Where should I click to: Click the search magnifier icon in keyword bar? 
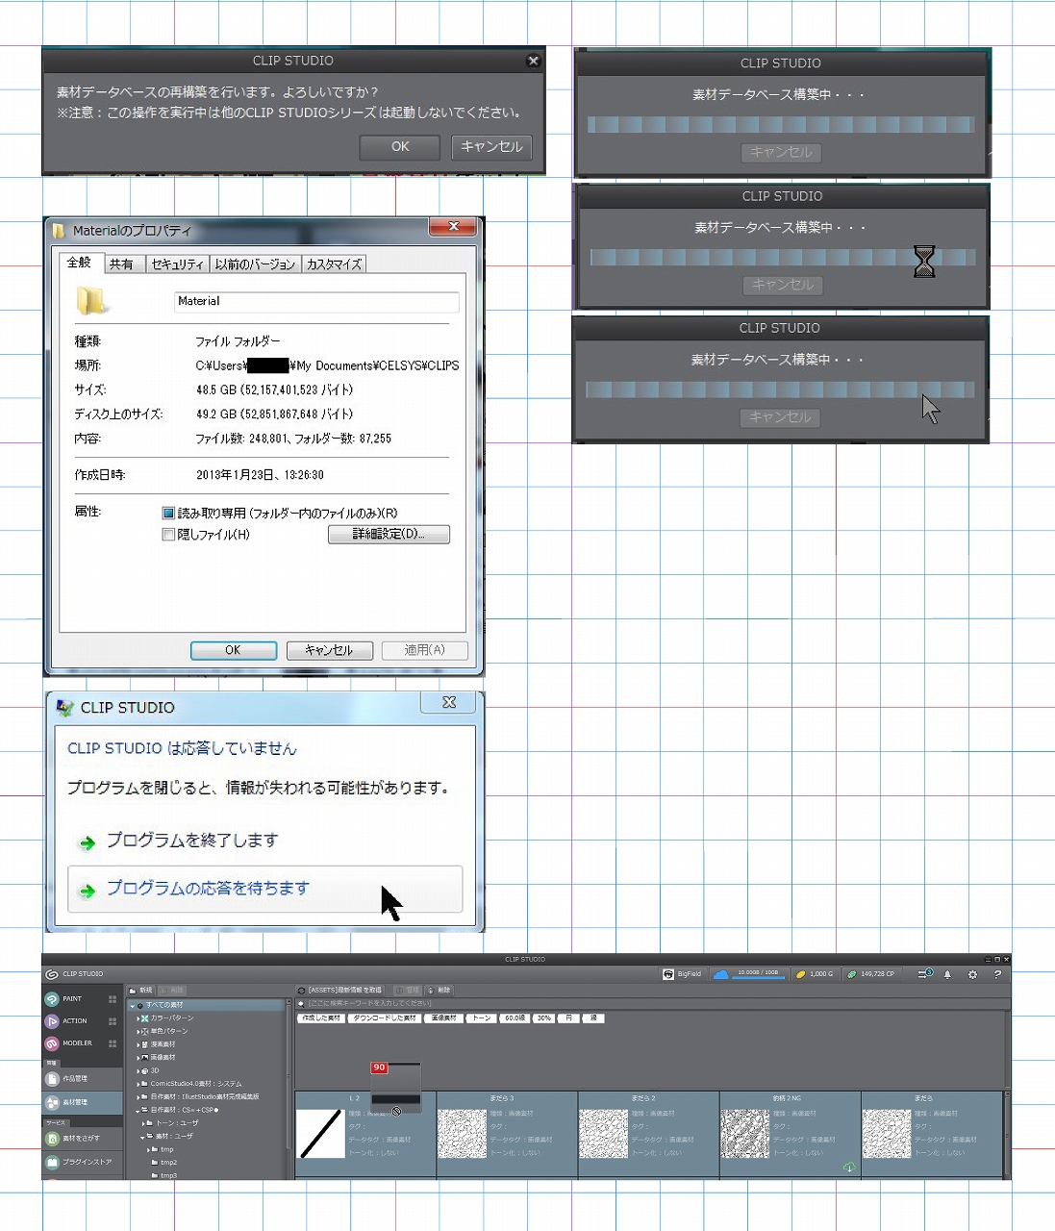[301, 1003]
